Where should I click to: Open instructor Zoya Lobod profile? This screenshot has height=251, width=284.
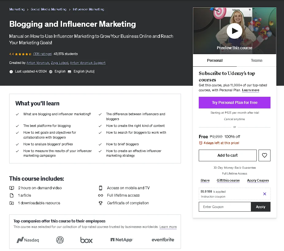pos(59,63)
